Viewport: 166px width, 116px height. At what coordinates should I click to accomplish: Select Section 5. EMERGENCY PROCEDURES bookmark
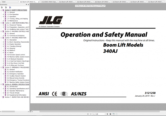(17, 67)
